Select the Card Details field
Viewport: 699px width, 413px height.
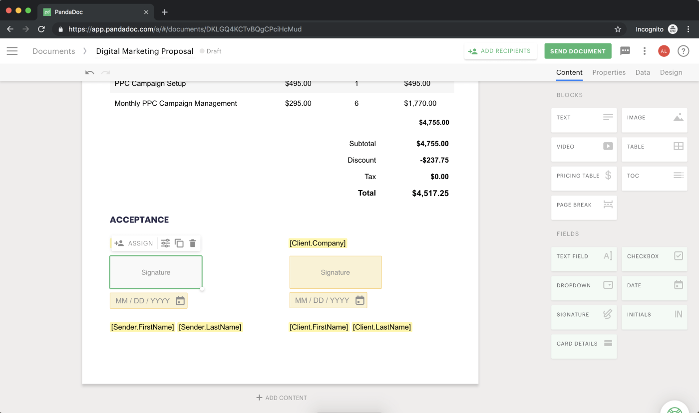point(584,346)
